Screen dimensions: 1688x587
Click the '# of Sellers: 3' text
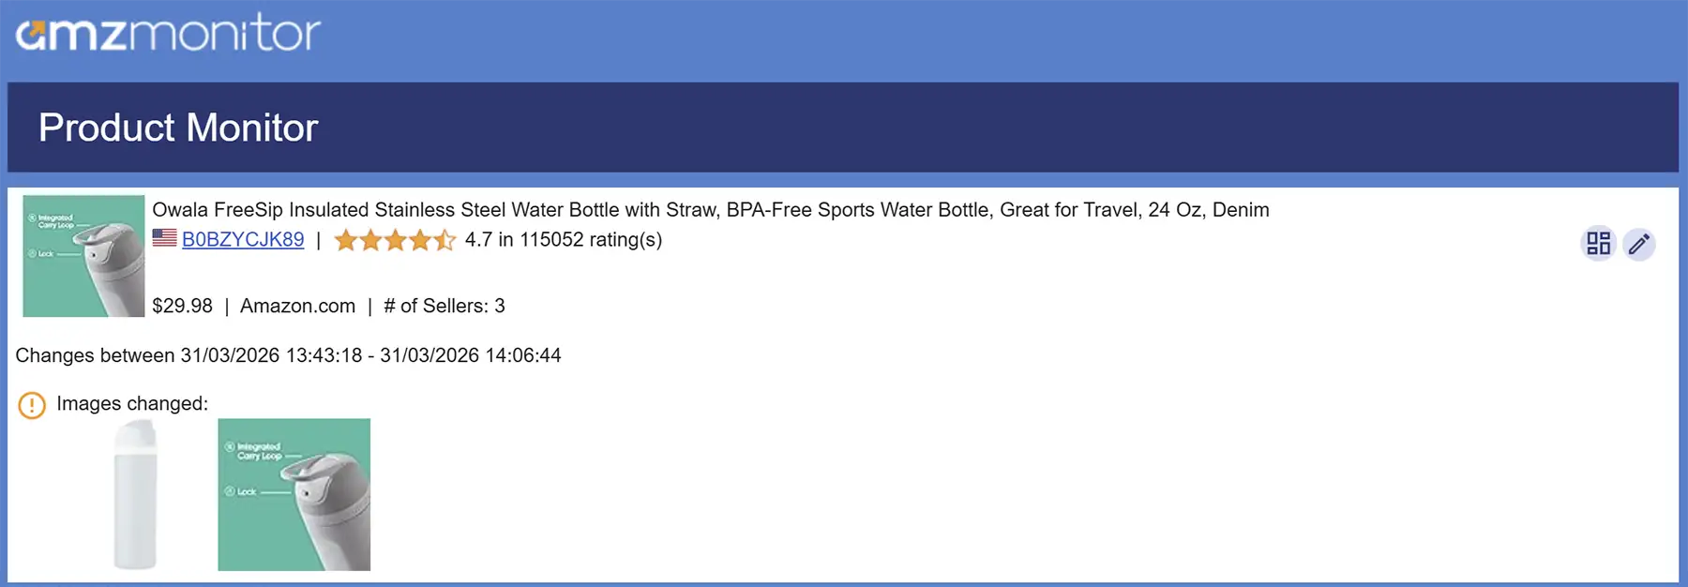coord(445,306)
